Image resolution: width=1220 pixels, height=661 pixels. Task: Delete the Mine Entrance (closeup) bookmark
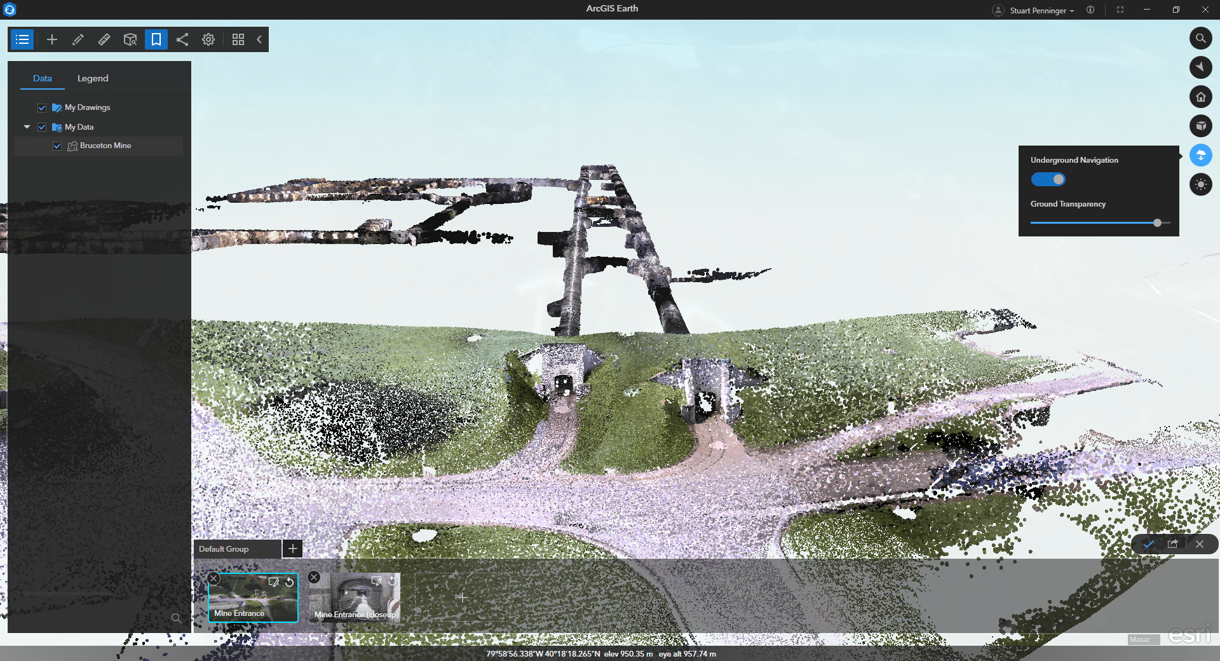[x=314, y=577]
